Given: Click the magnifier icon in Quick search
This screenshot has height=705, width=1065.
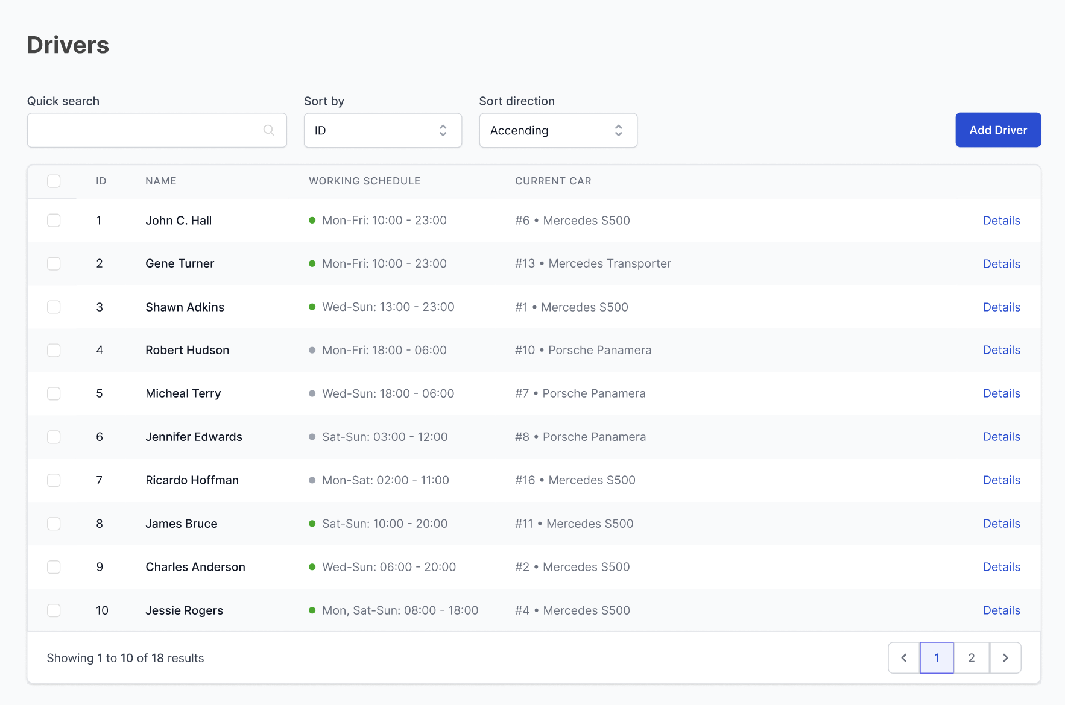Looking at the screenshot, I should [269, 130].
